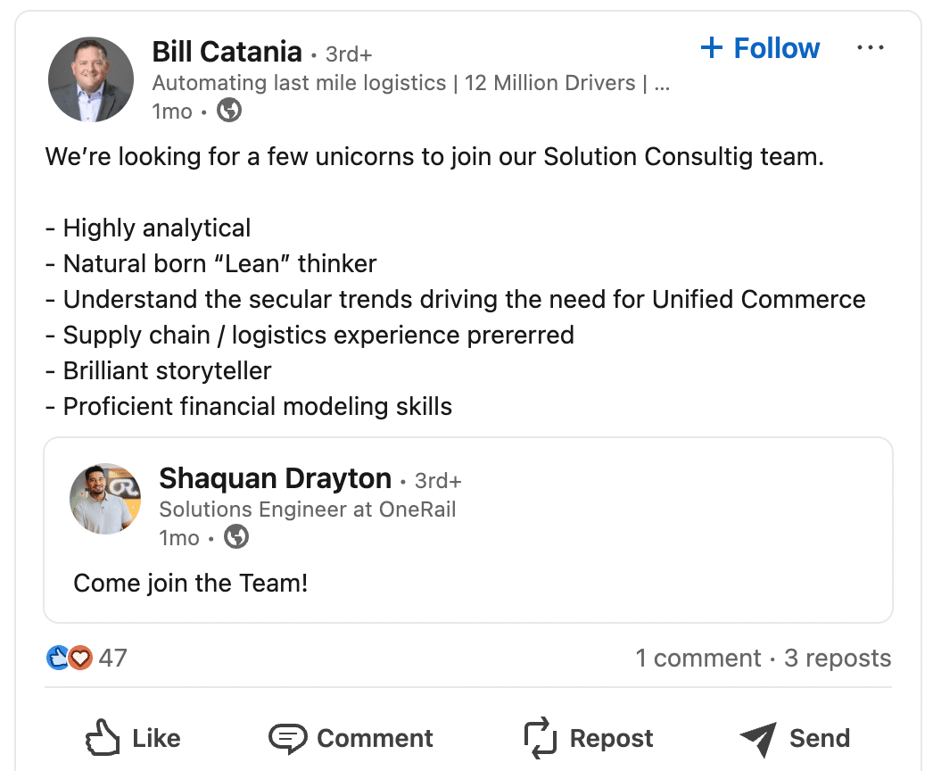
Task: Click the Comment speech bubble button
Action: (x=351, y=738)
